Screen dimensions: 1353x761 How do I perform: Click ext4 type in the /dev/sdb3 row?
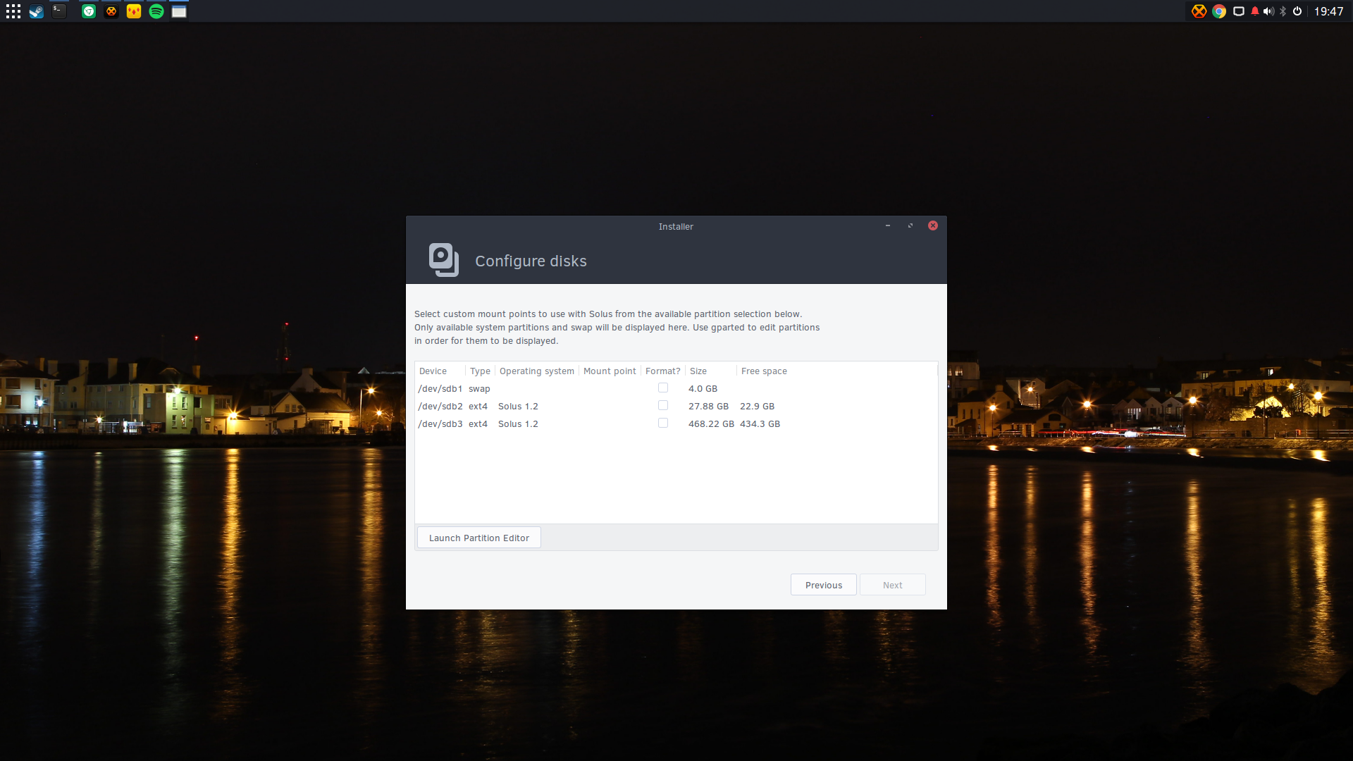[478, 423]
